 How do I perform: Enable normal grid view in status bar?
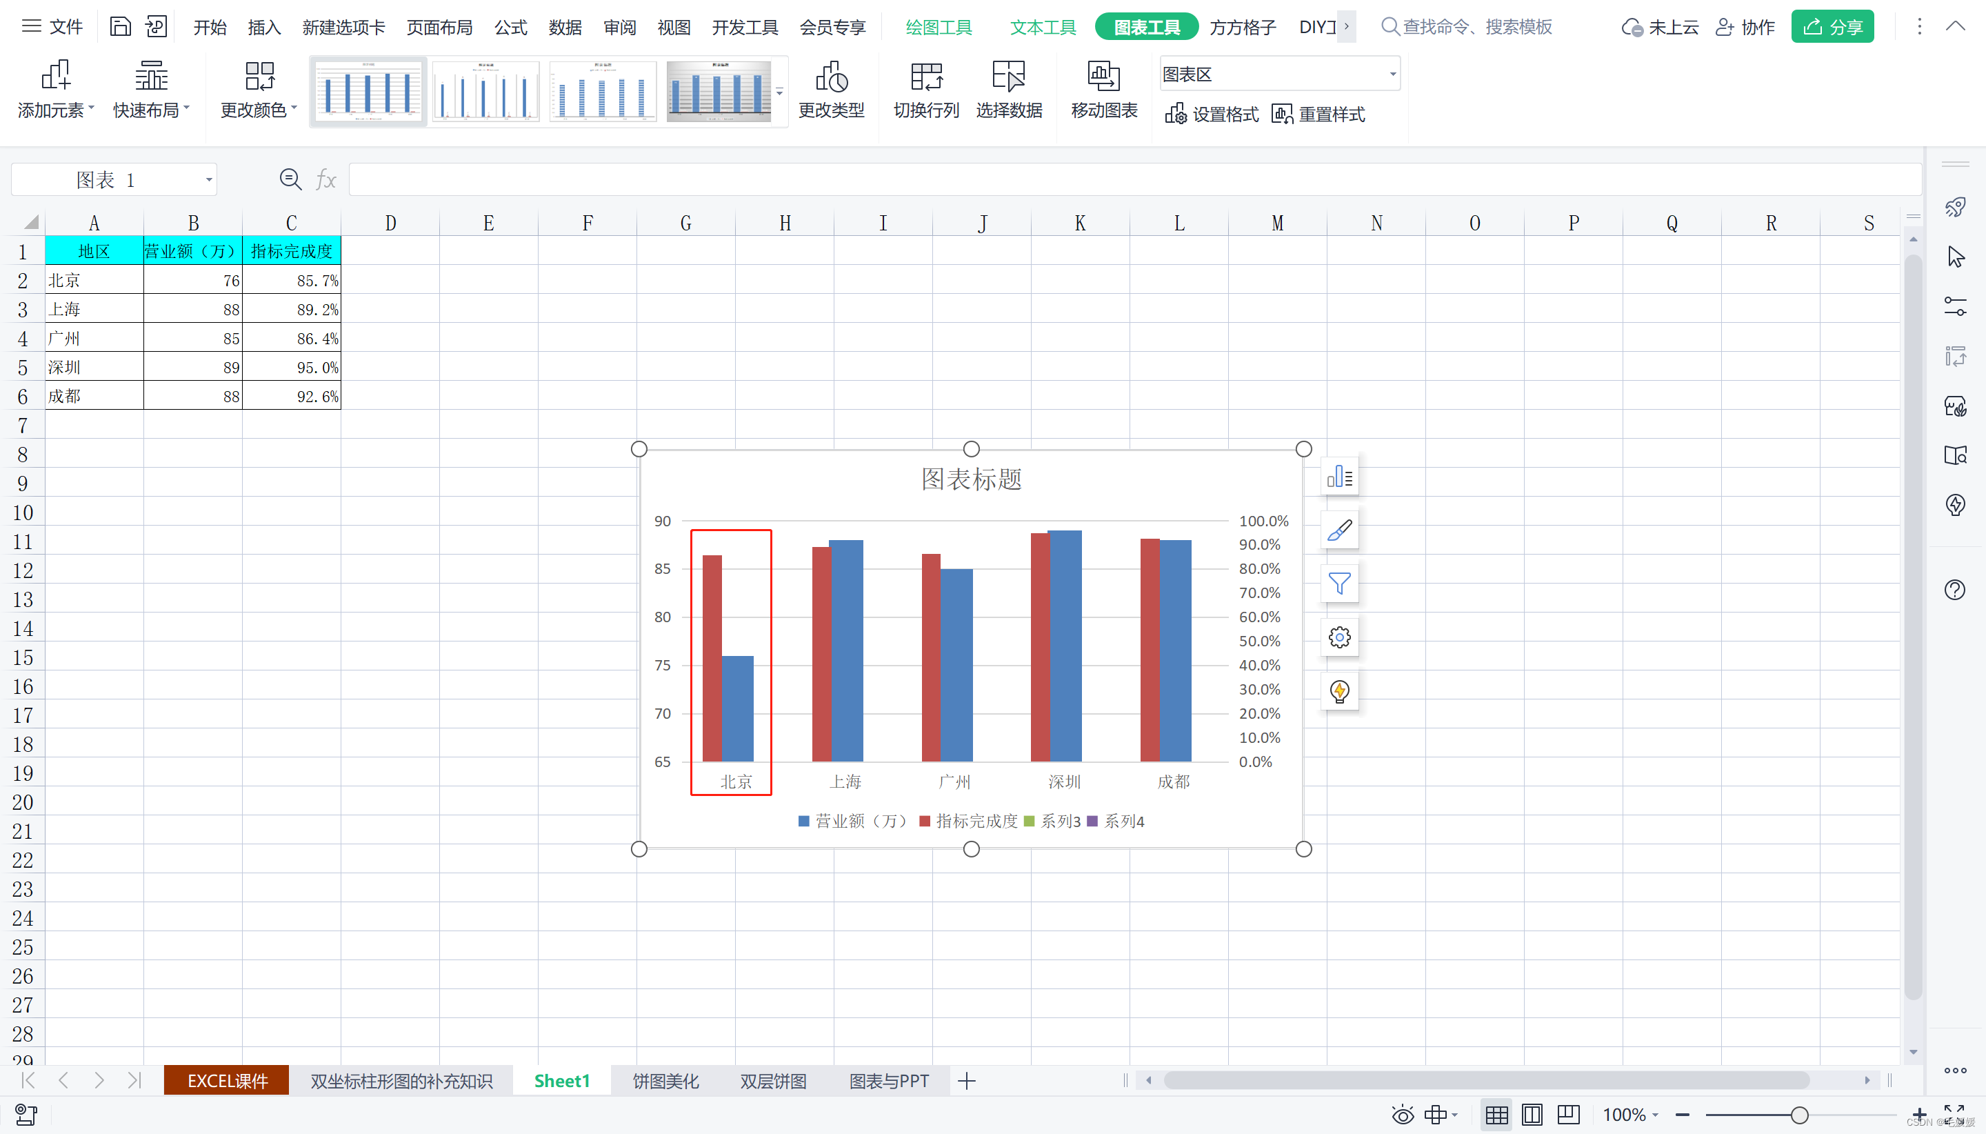click(1496, 1115)
